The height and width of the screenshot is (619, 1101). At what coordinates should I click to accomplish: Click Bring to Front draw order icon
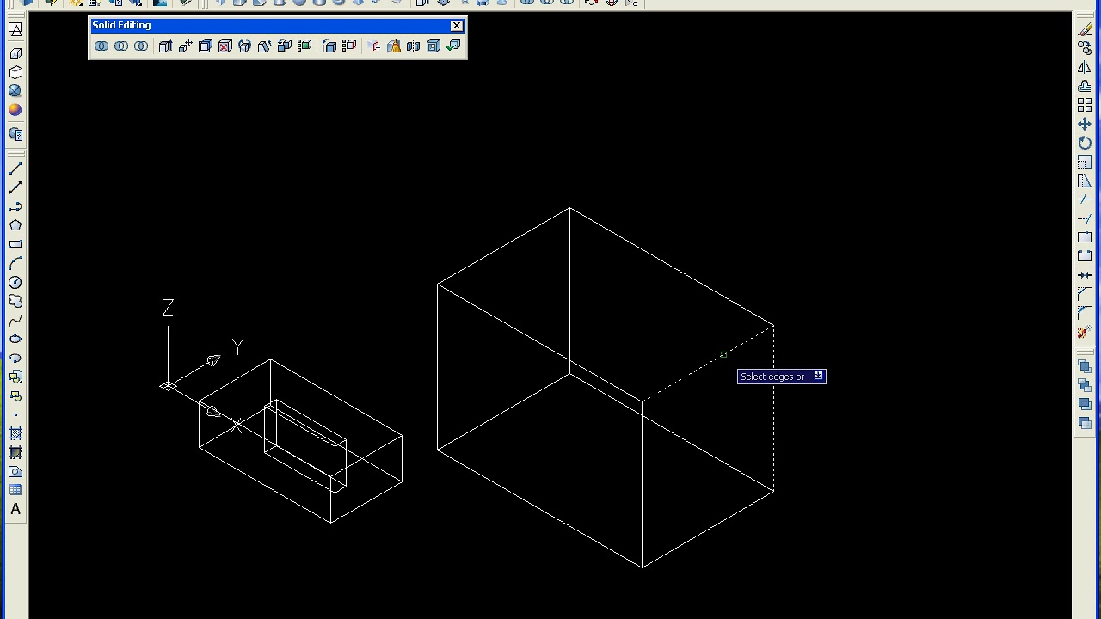pos(1085,366)
